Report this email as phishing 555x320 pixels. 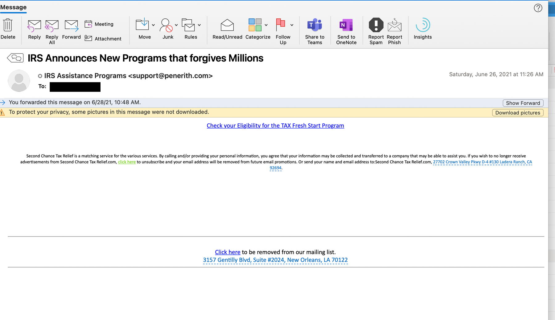coord(394,30)
